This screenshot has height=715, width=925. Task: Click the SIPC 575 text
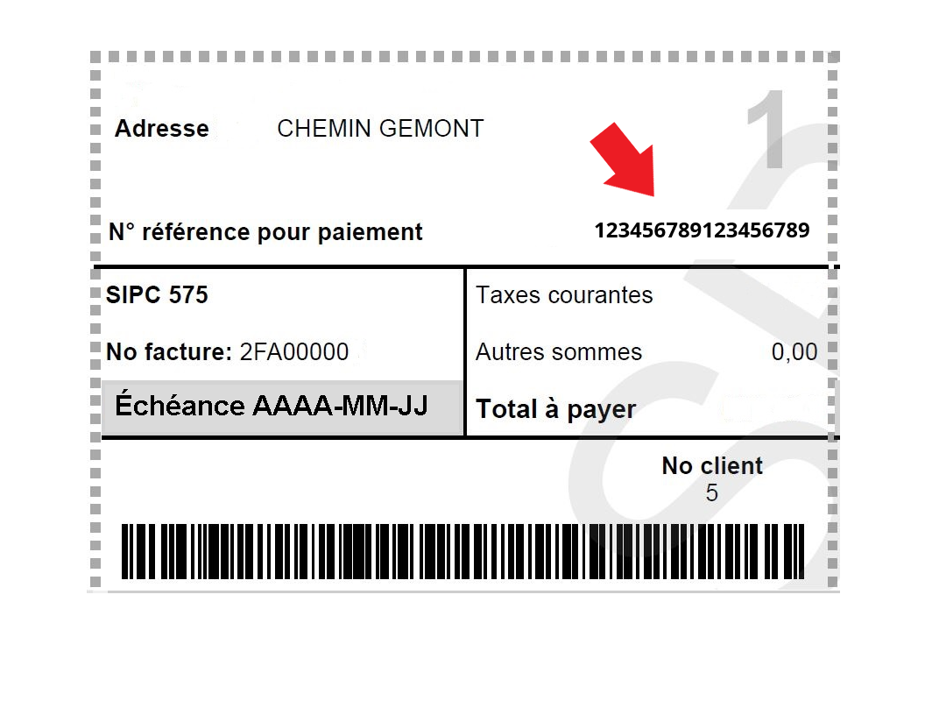click(x=157, y=294)
